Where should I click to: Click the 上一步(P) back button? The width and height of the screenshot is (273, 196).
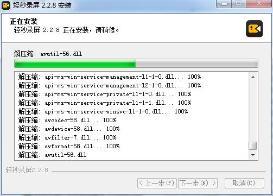click(157, 183)
